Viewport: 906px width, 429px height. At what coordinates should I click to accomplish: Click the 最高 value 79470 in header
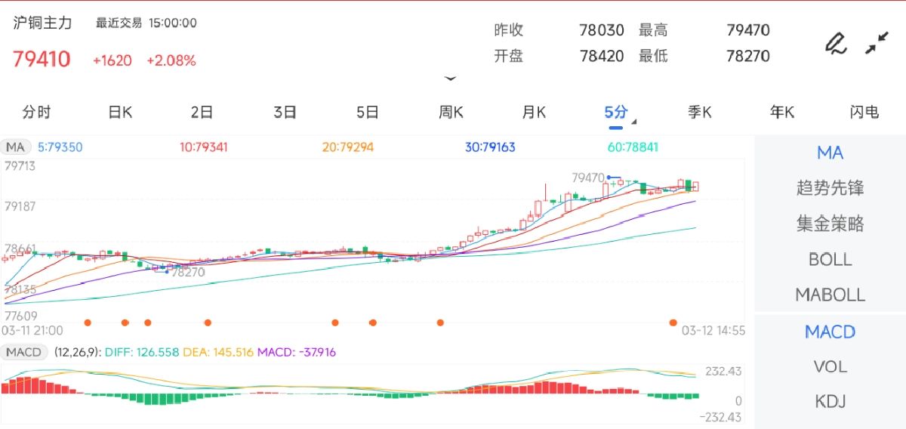[748, 30]
